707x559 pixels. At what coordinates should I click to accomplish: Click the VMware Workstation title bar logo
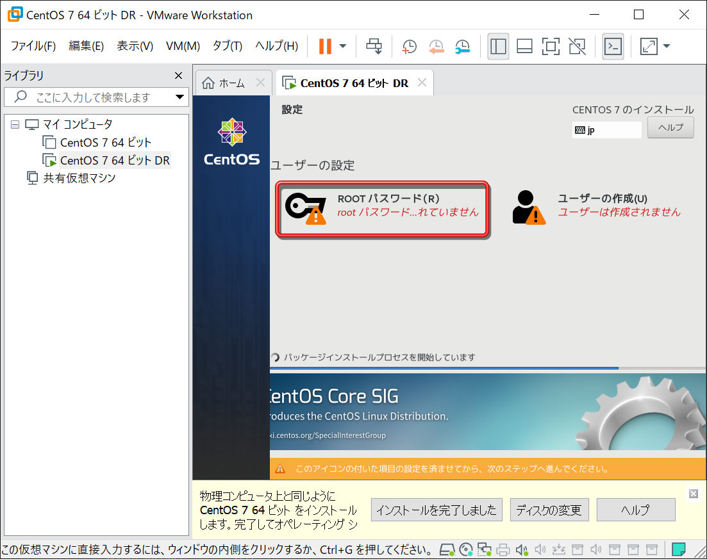point(15,15)
